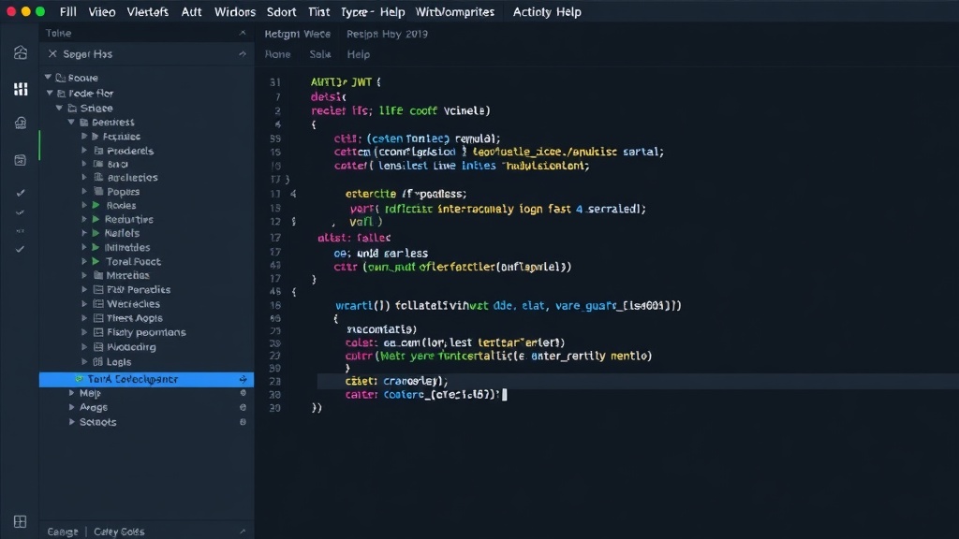Open the Widors menu
Screen dimensions: 959x539
[235, 11]
